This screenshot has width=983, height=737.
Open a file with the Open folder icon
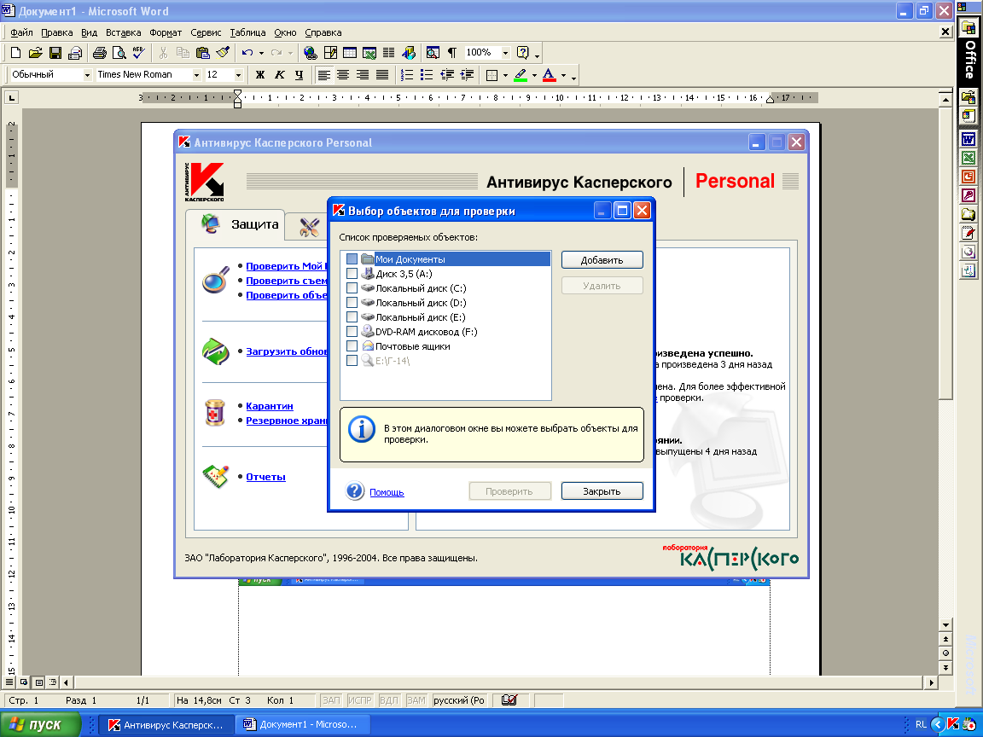pos(36,53)
